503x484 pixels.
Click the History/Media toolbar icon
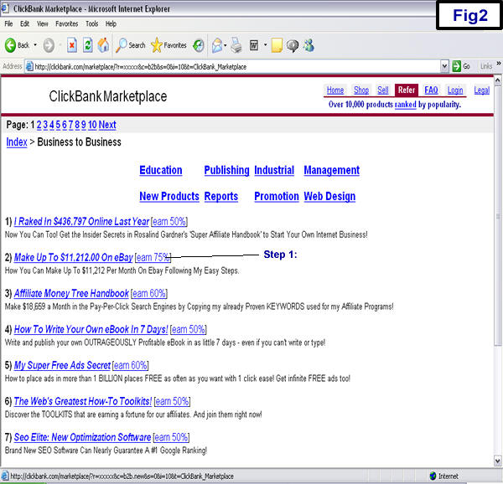coord(199,45)
